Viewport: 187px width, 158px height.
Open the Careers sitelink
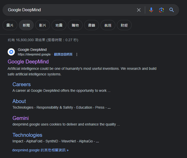tap(21, 84)
